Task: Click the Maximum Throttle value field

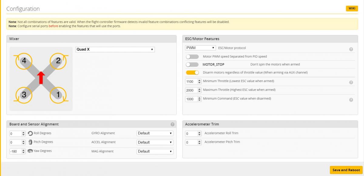Action: [193, 90]
